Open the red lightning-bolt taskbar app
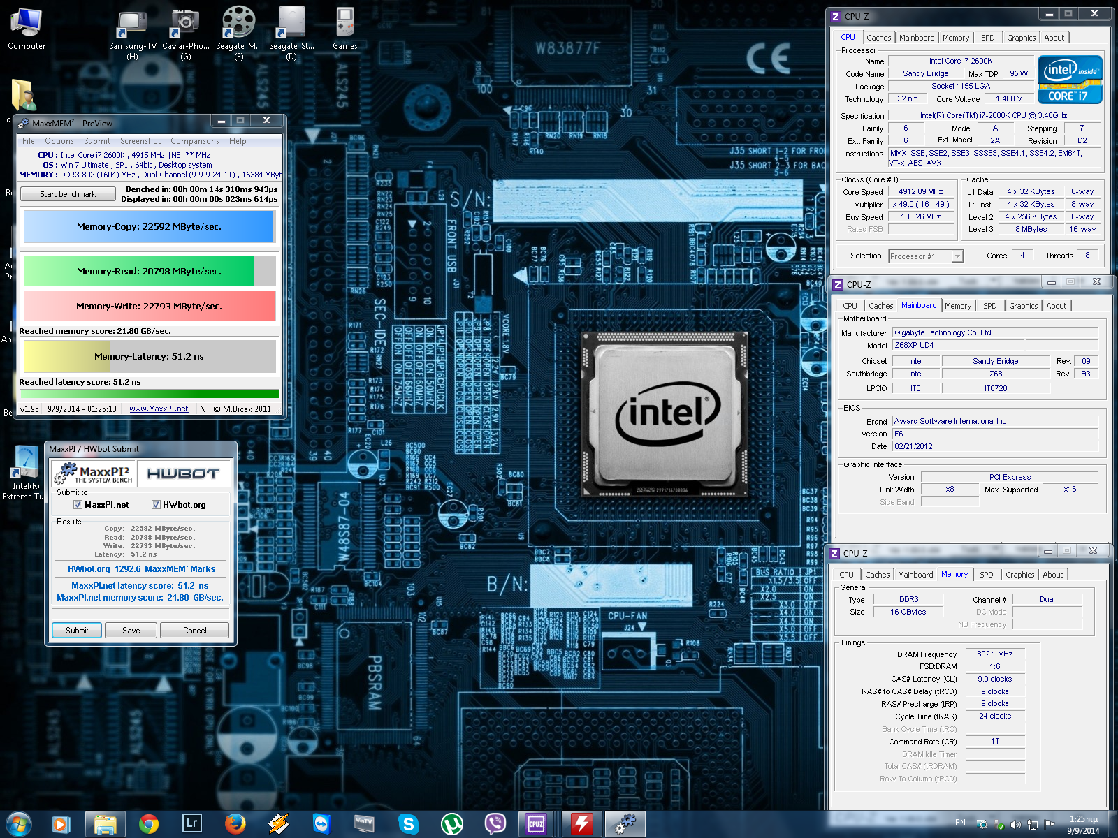1118x838 pixels. [581, 825]
